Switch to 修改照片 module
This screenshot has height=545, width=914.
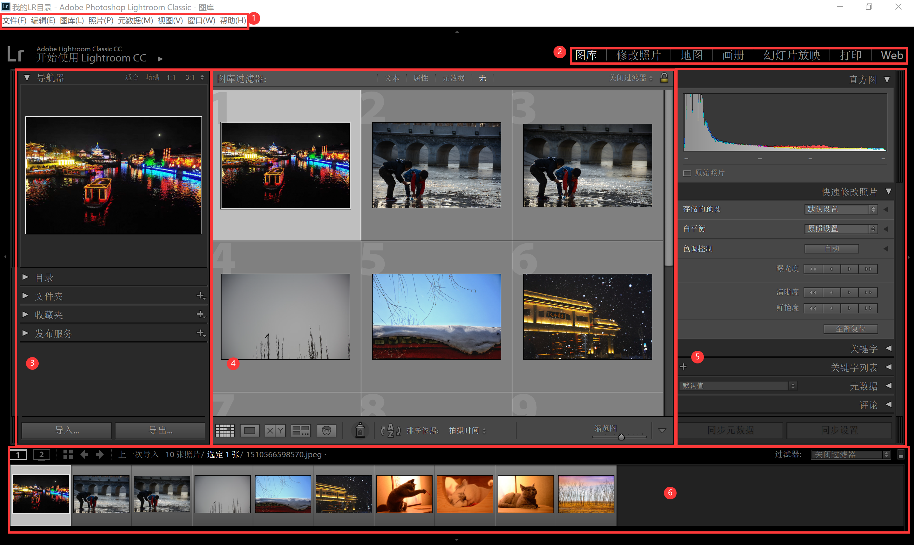coord(639,55)
